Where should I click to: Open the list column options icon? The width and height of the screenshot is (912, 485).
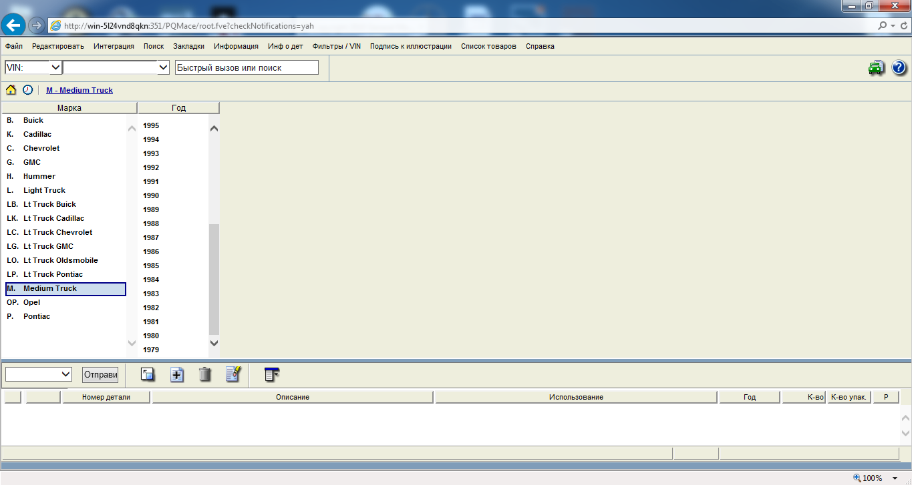coord(271,374)
